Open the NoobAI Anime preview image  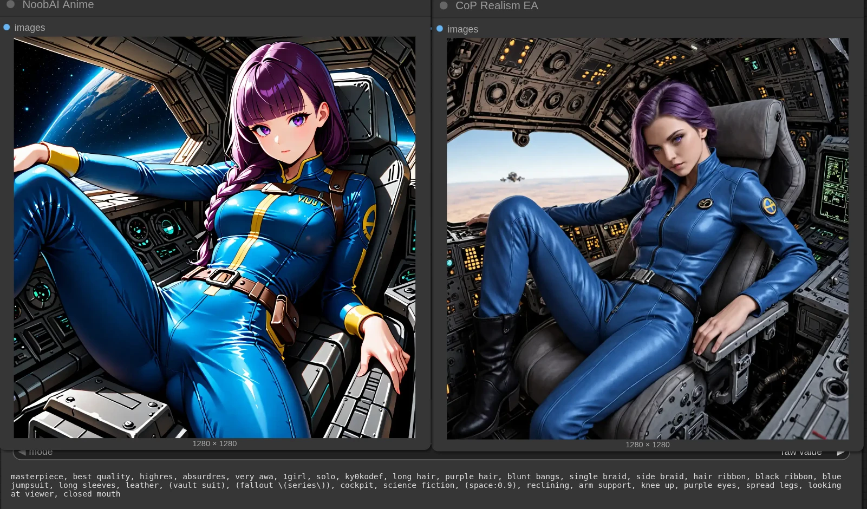(214, 237)
